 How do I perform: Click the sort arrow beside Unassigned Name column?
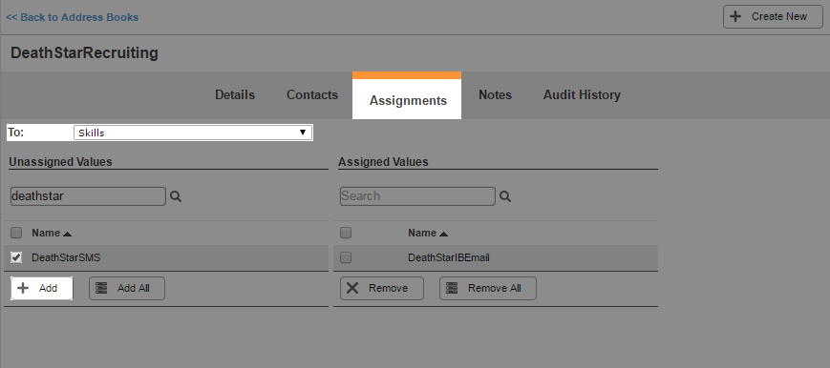(67, 234)
